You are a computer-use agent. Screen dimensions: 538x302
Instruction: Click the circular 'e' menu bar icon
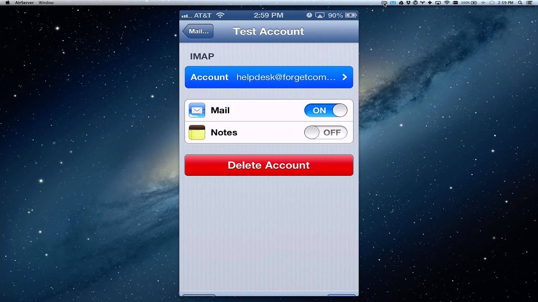click(x=415, y=3)
